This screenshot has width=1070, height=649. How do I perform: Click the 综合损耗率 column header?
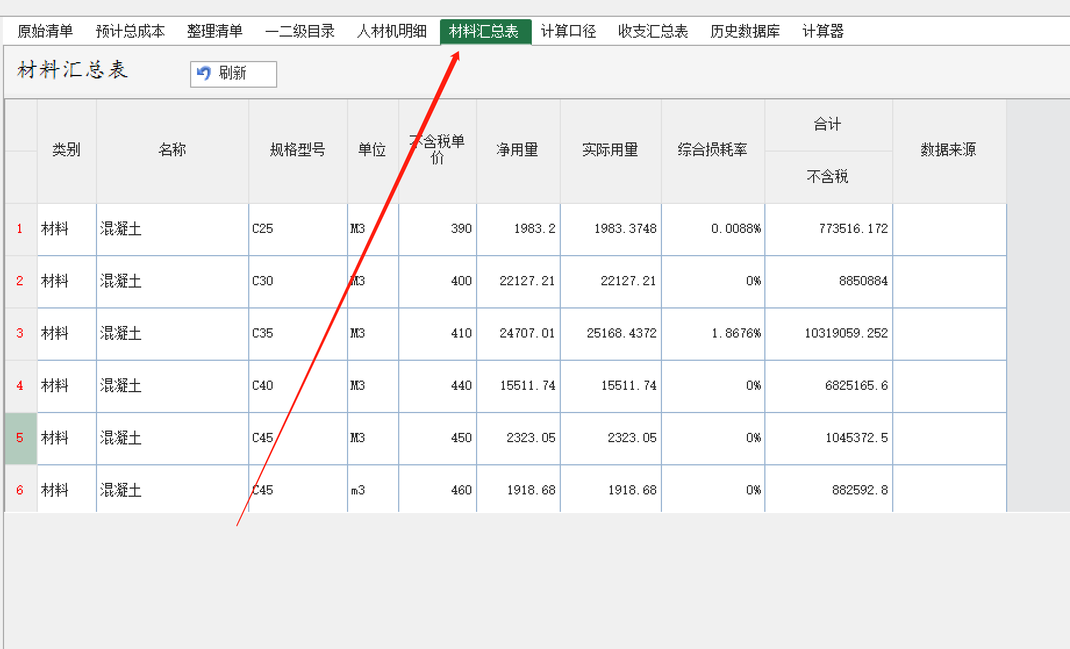[x=713, y=150]
